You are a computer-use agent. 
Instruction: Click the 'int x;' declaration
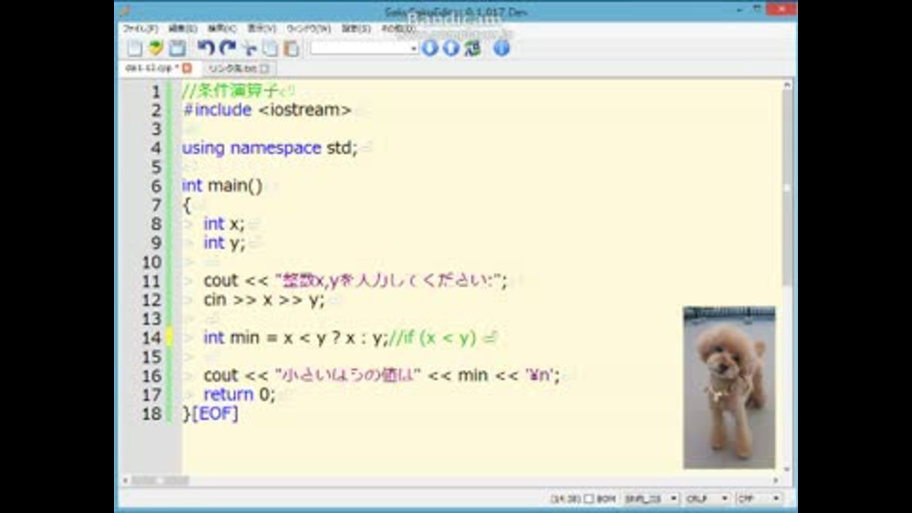[224, 223]
